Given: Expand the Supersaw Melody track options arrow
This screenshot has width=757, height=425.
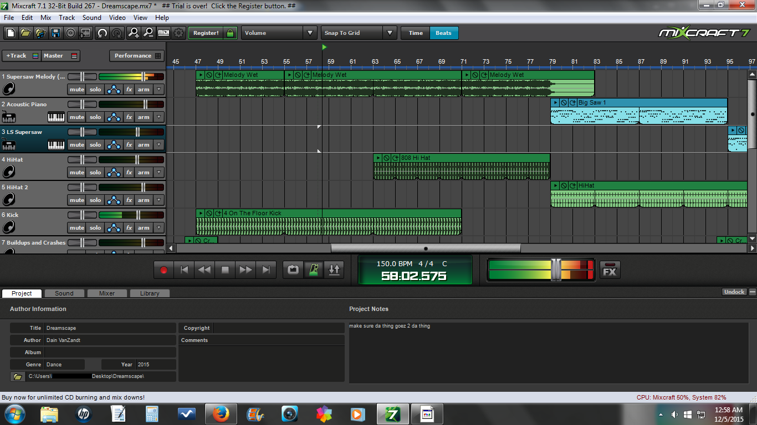Looking at the screenshot, I should 159,89.
